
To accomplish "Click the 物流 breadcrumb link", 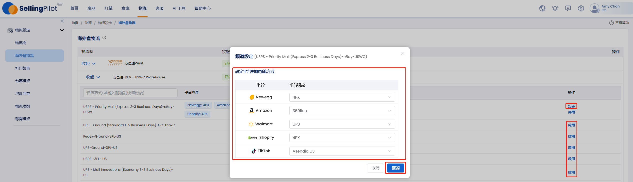I will 88,23.
